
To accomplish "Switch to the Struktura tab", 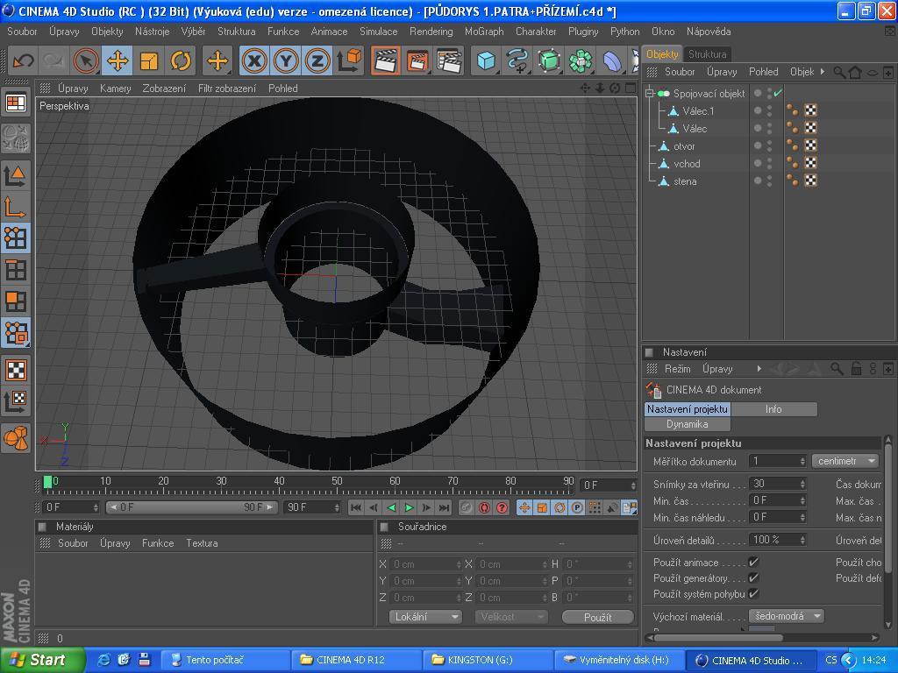I will [708, 54].
